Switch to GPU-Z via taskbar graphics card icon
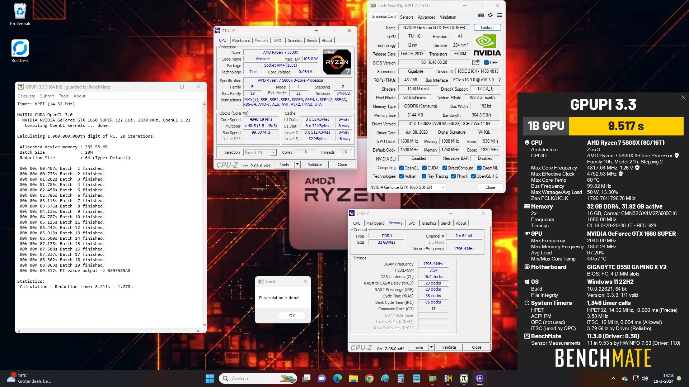This screenshot has width=689, height=387. tap(432, 378)
